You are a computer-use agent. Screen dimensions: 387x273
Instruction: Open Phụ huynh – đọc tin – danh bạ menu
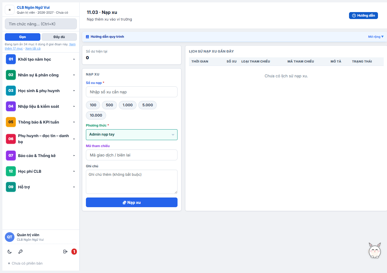click(x=41, y=139)
